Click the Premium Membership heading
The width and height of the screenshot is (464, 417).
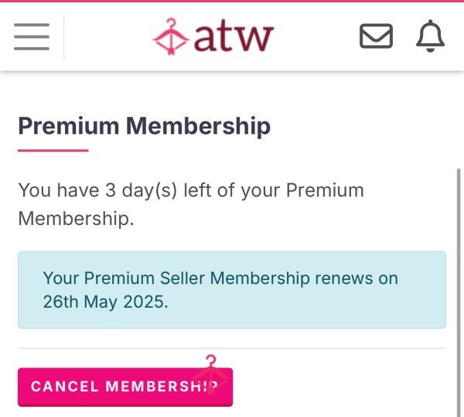(144, 126)
